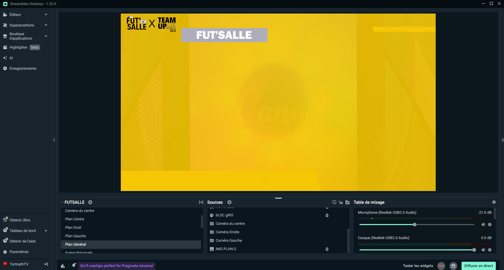The width and height of the screenshot is (504, 270).
Task: Click the dual output devices icon
Action: tap(334, 202)
